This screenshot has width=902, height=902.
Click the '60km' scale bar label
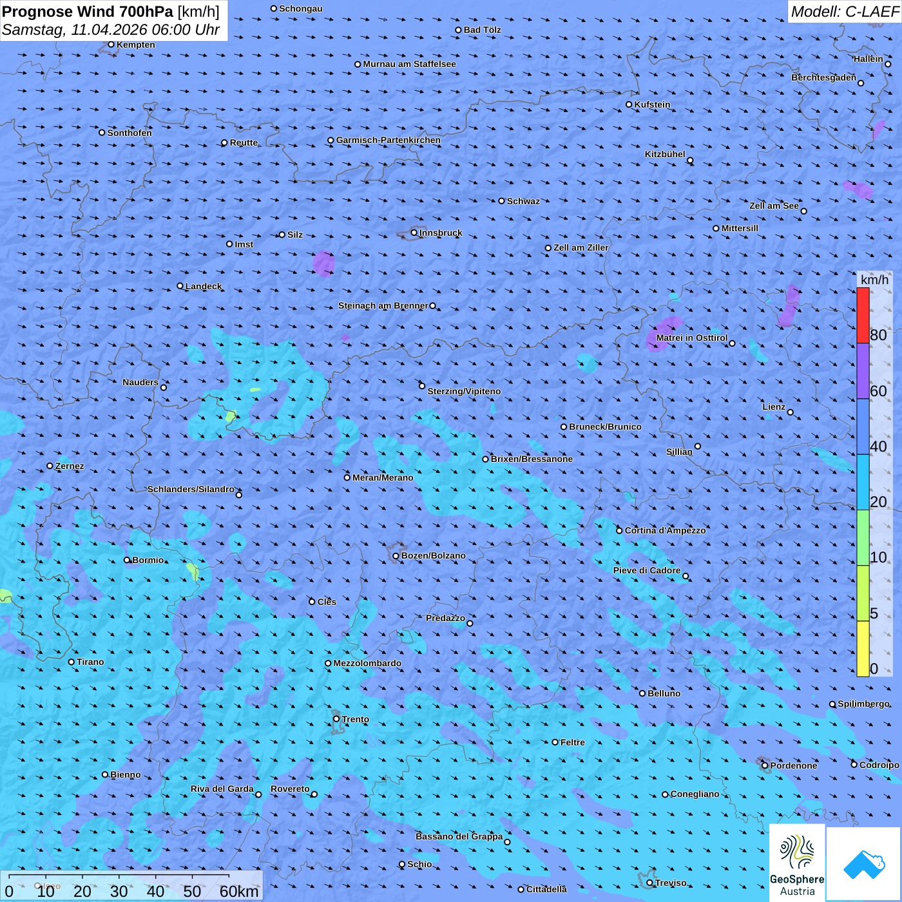(x=239, y=891)
